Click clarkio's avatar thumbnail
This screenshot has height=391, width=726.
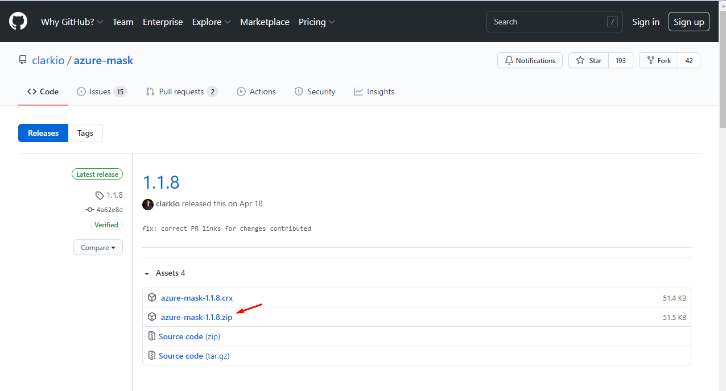(148, 204)
